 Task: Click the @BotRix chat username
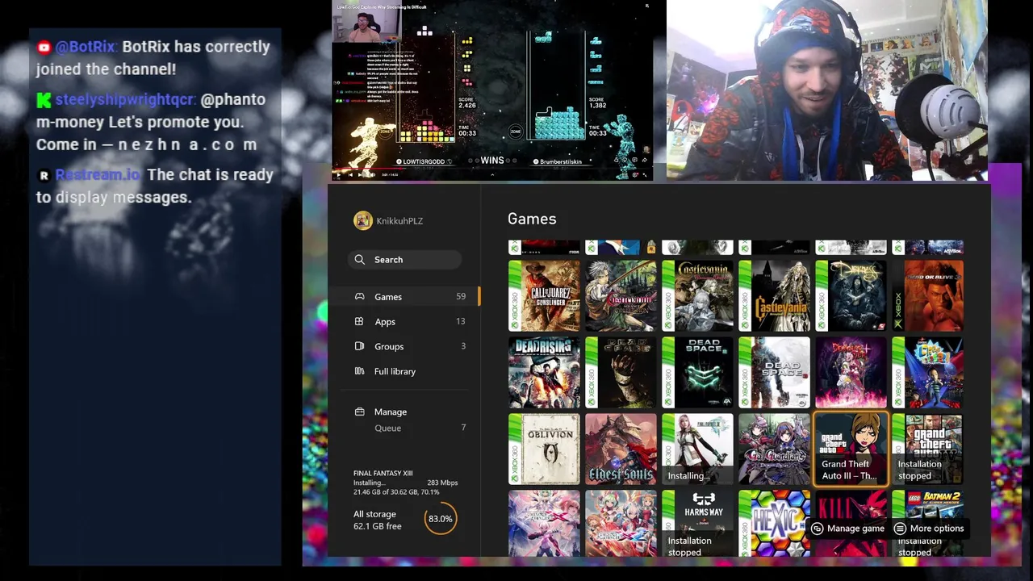tap(86, 47)
